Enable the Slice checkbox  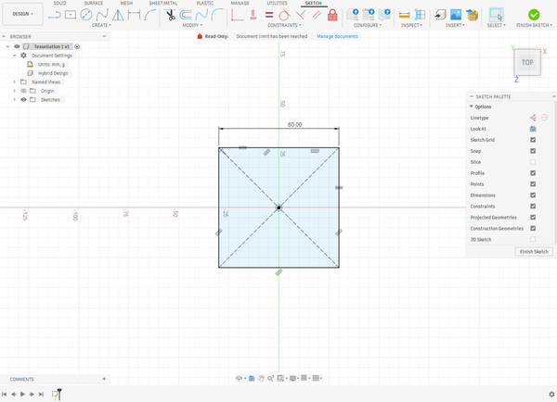pos(533,162)
